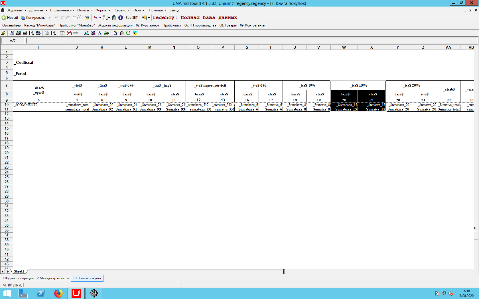Open the Сервис menu

pyautogui.click(x=121, y=10)
